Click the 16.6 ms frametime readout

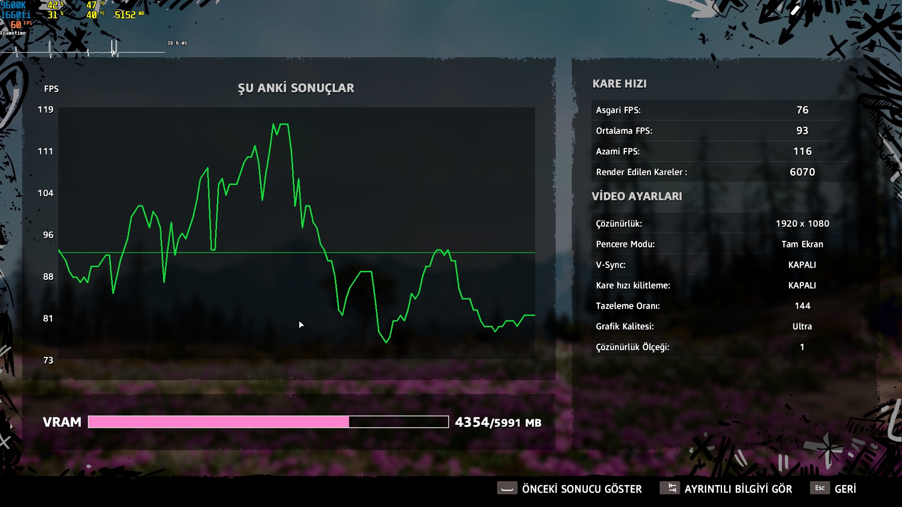(178, 43)
